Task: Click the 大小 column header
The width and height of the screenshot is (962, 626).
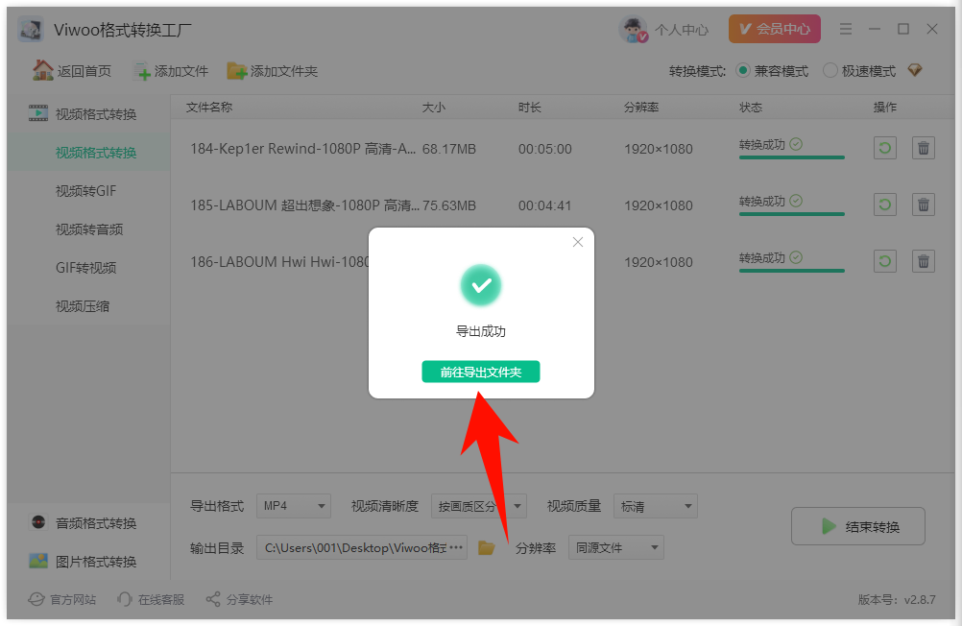Action: (x=434, y=108)
